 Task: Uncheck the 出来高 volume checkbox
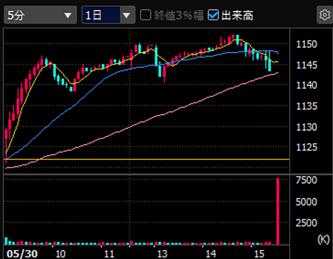click(x=213, y=15)
